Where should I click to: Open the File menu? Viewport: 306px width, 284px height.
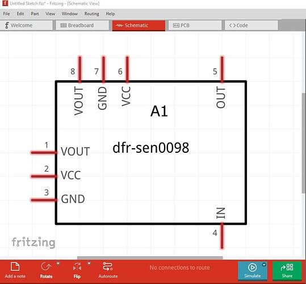click(x=6, y=14)
